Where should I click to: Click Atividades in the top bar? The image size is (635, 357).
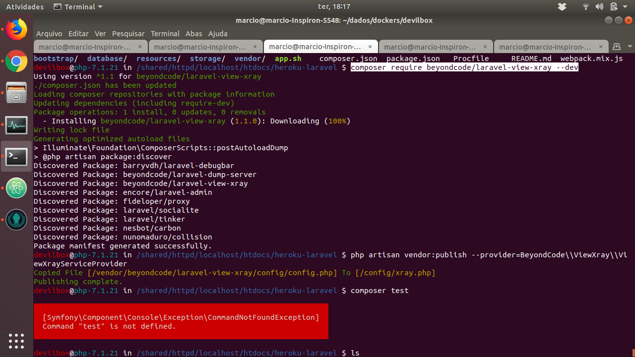(24, 6)
